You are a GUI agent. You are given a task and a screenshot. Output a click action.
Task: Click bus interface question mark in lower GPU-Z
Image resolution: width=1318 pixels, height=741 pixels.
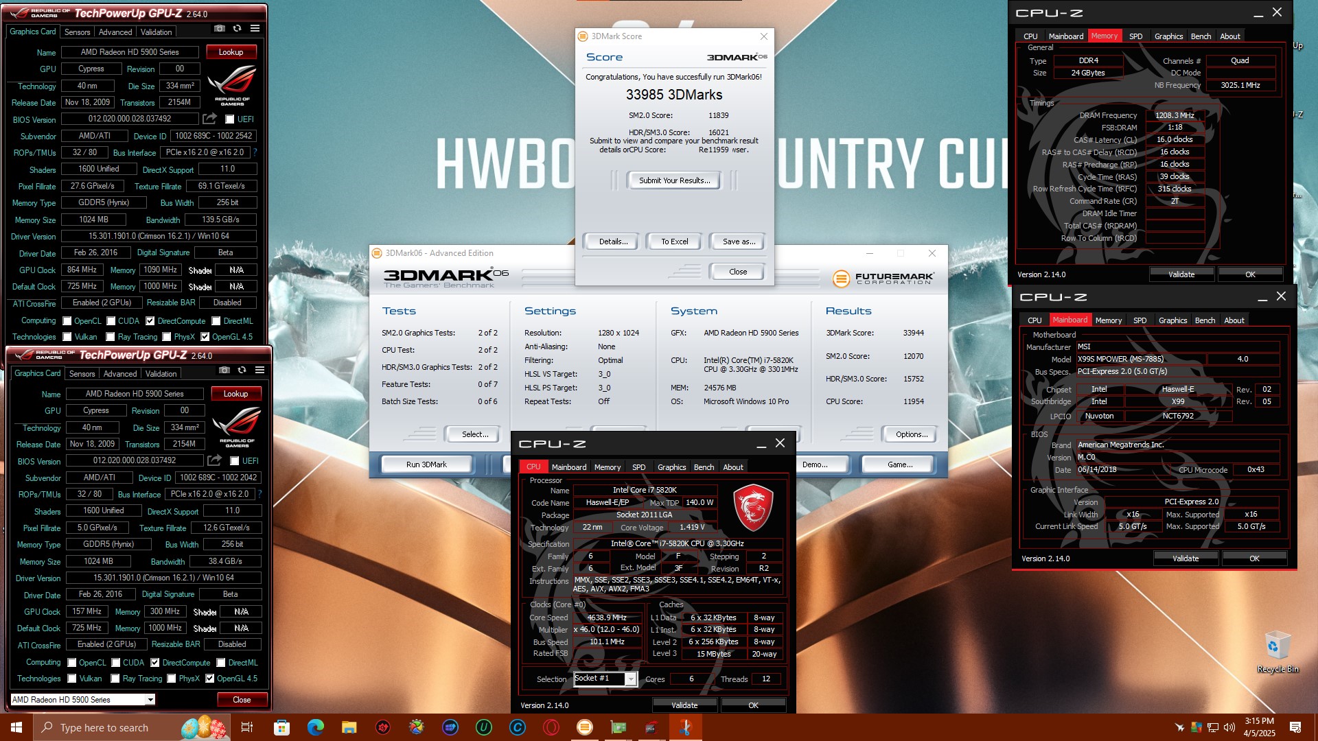pyautogui.click(x=260, y=494)
